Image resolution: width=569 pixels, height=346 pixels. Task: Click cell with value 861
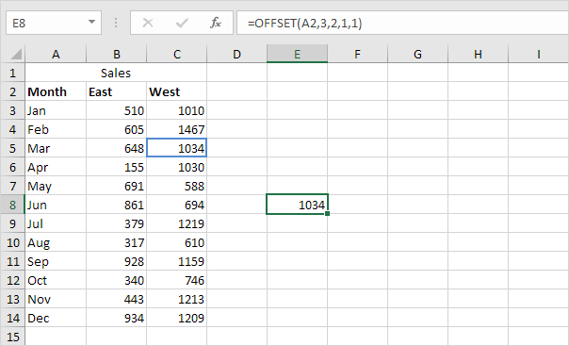117,206
